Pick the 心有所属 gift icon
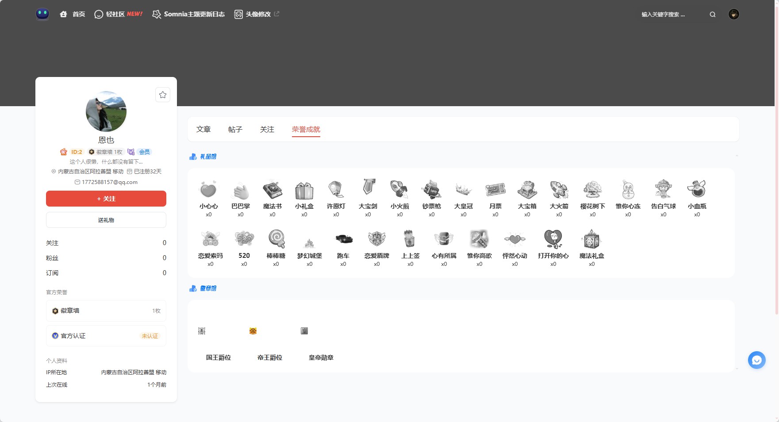This screenshot has height=422, width=779. point(444,239)
